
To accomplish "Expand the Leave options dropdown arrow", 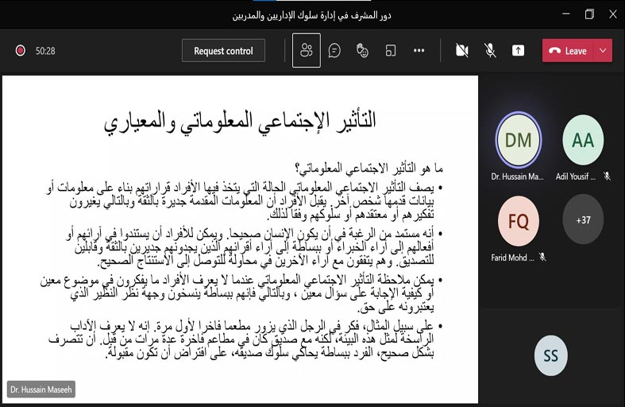I will click(603, 51).
